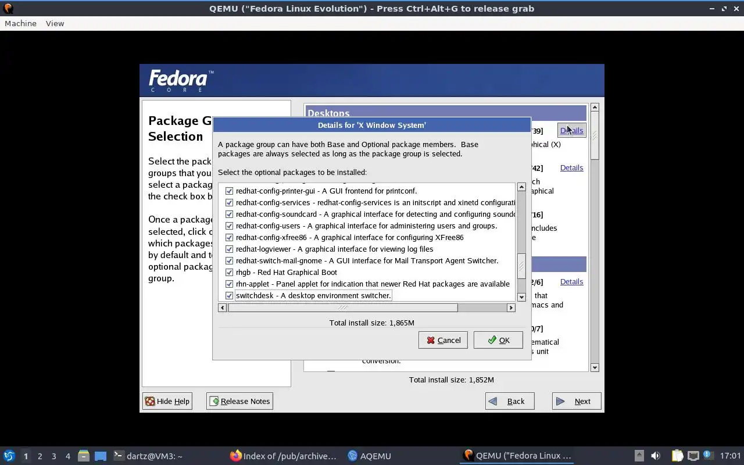Viewport: 744px width, 465px height.
Task: Click the package group list scrollbar thumb
Action: click(x=595, y=135)
